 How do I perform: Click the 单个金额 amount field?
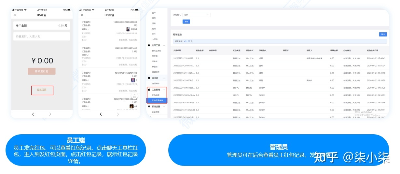pyautogui.click(x=42, y=25)
